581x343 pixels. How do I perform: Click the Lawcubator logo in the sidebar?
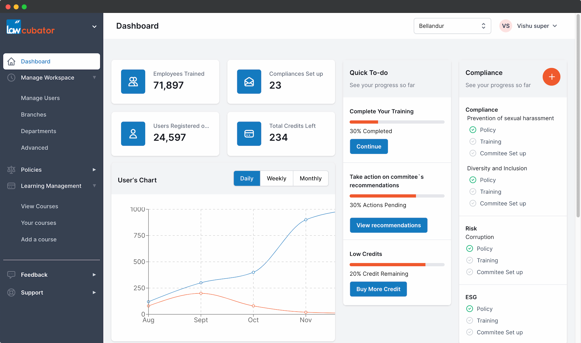coord(30,27)
